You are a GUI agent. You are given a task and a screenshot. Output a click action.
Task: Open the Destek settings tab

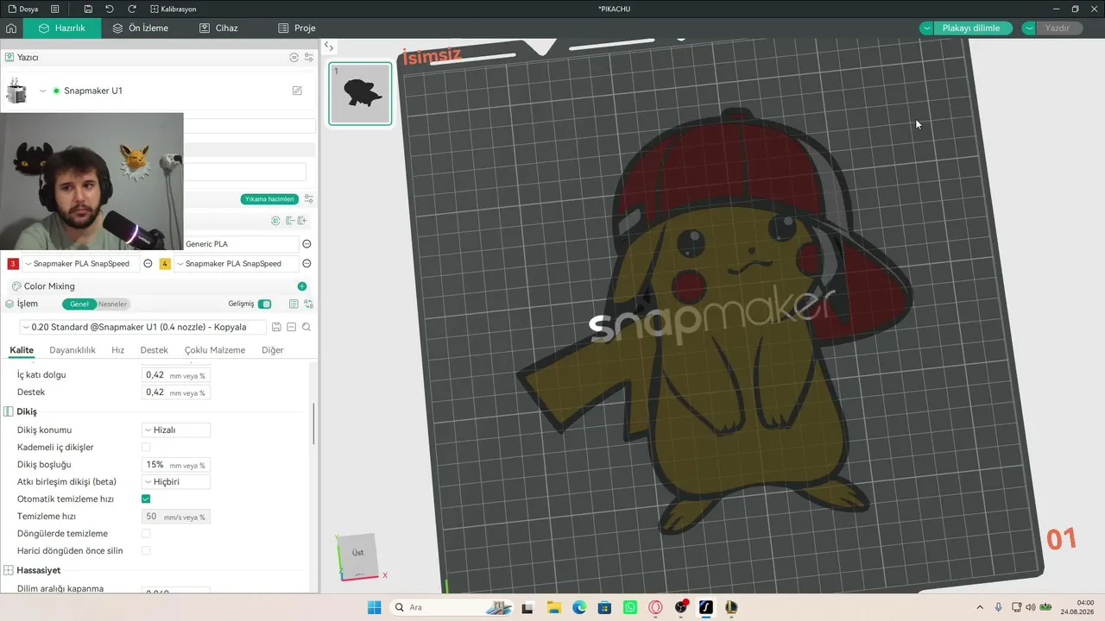pos(155,350)
